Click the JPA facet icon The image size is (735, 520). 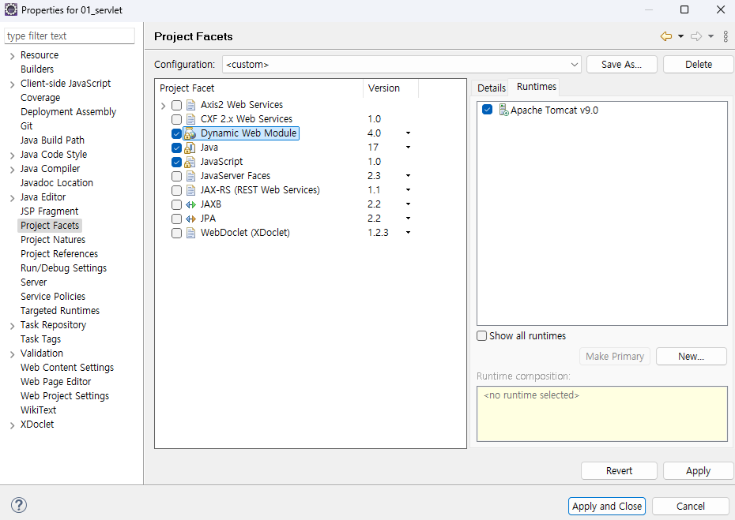coord(190,219)
